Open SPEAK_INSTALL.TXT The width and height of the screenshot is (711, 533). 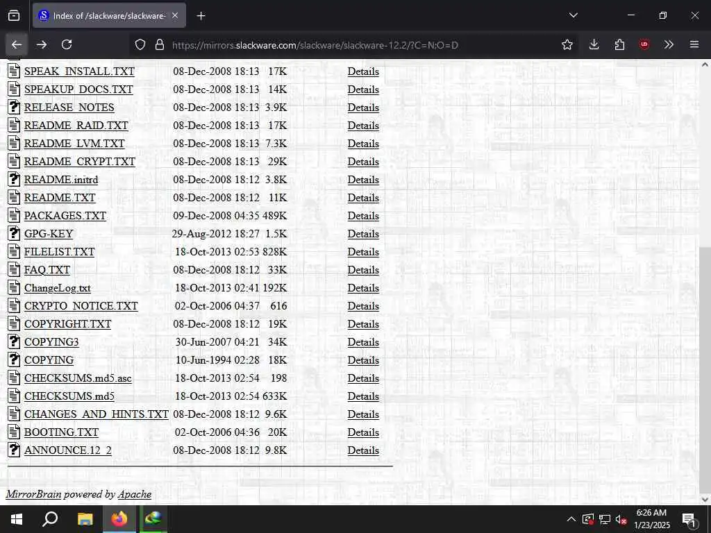(x=79, y=71)
